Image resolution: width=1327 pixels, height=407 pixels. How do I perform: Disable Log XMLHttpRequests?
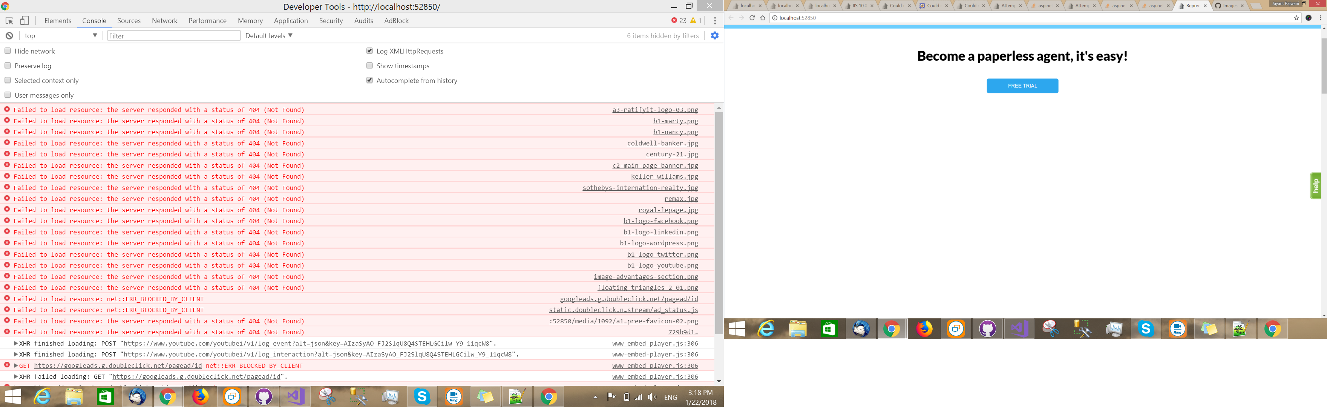pyautogui.click(x=369, y=50)
